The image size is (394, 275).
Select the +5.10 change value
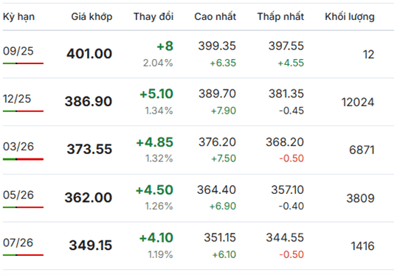[x=156, y=94]
